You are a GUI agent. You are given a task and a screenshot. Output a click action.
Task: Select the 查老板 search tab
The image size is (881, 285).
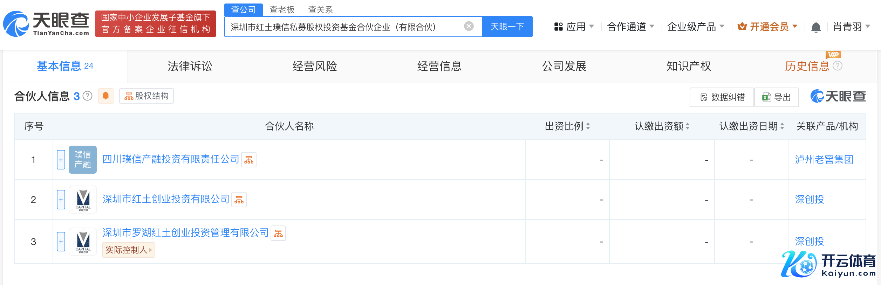tap(282, 10)
